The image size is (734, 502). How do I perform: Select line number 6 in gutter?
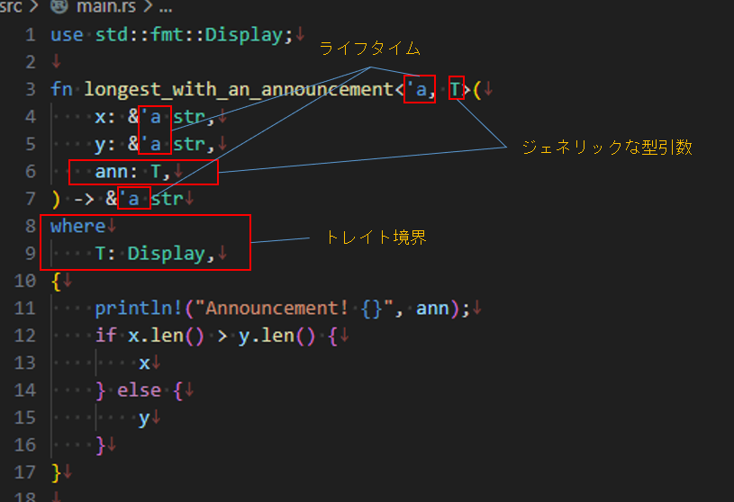click(31, 172)
